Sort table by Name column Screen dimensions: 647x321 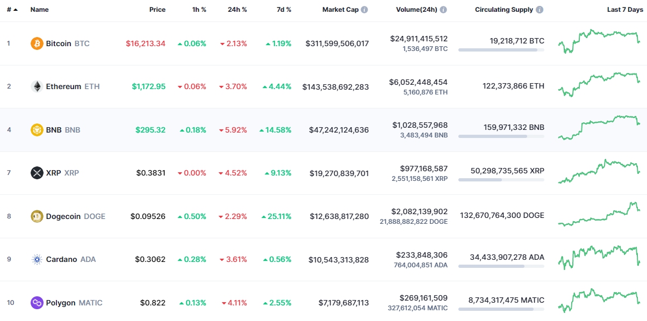pos(39,10)
